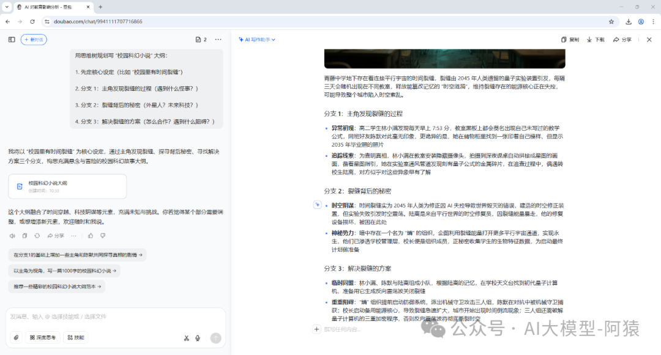The image size is (661, 355).
Task: Click the bold text 神秘势力
Action: point(342,233)
